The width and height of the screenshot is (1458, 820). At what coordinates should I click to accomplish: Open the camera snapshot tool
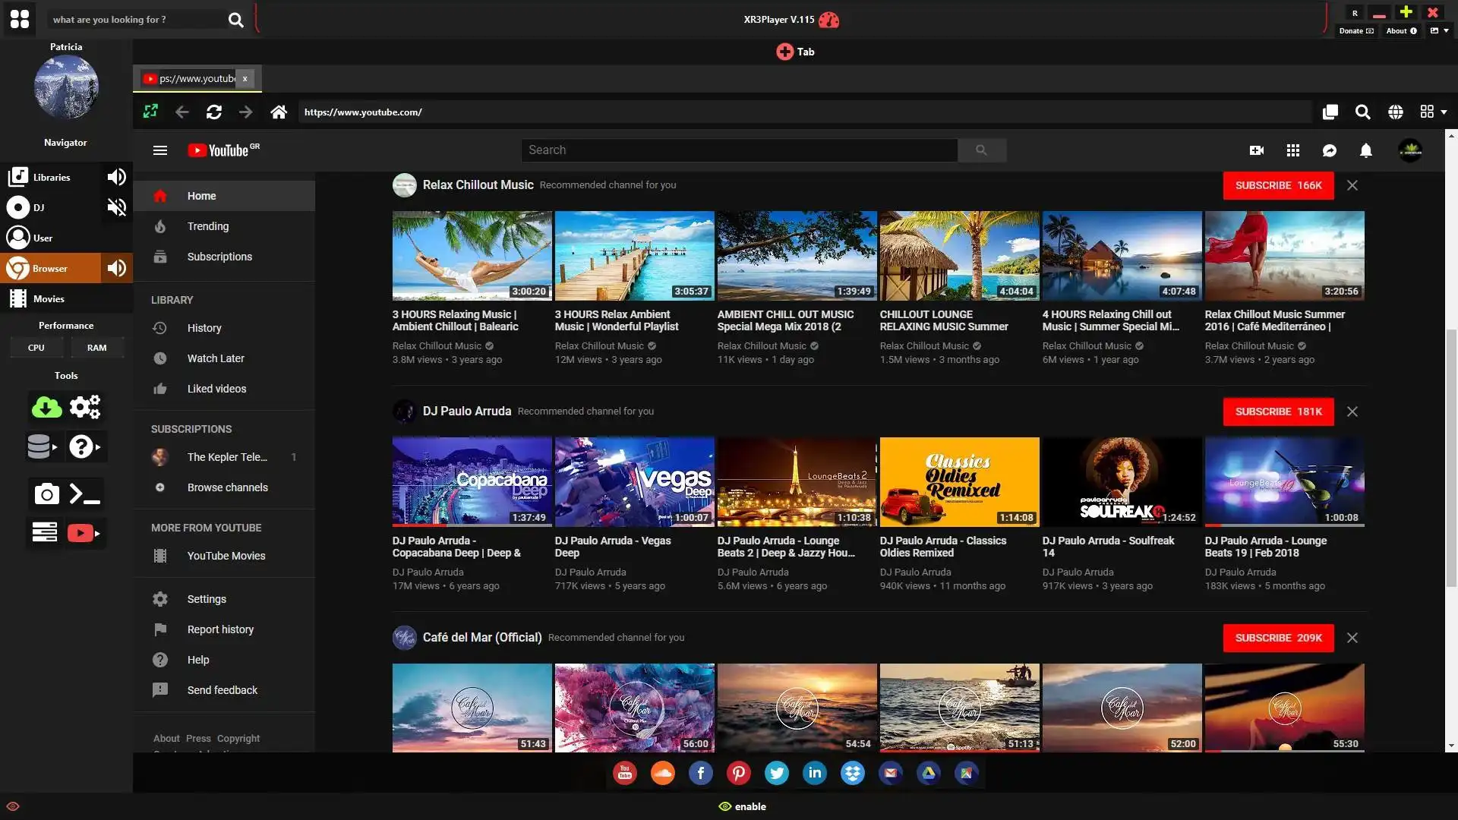[x=46, y=494]
